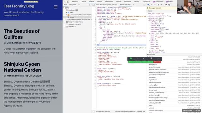
Task: Activate the inspect element picker icon
Action: pos(65,2)
